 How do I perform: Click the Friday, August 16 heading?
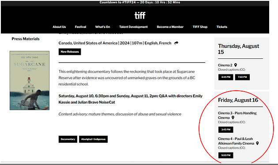click(238, 100)
